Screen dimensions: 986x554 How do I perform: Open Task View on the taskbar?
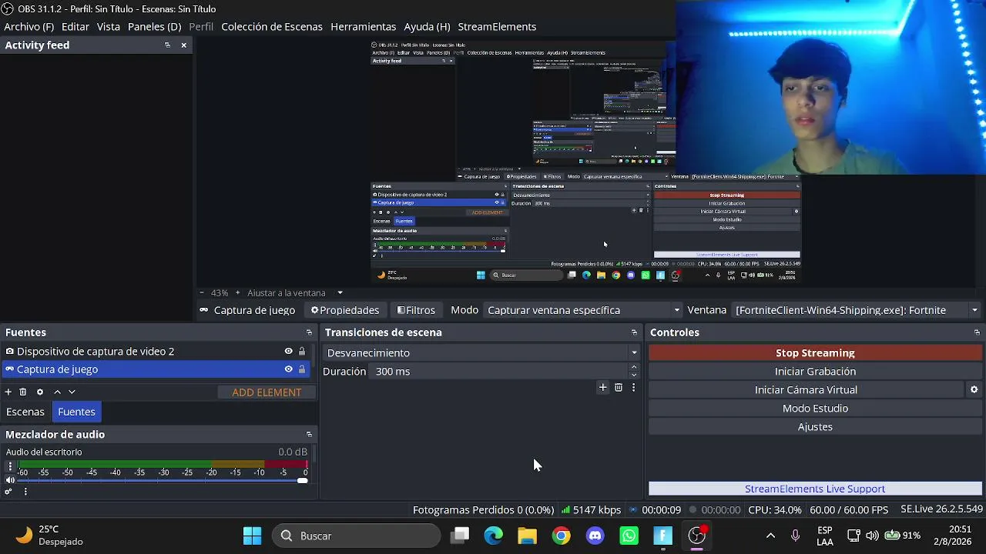(x=460, y=536)
